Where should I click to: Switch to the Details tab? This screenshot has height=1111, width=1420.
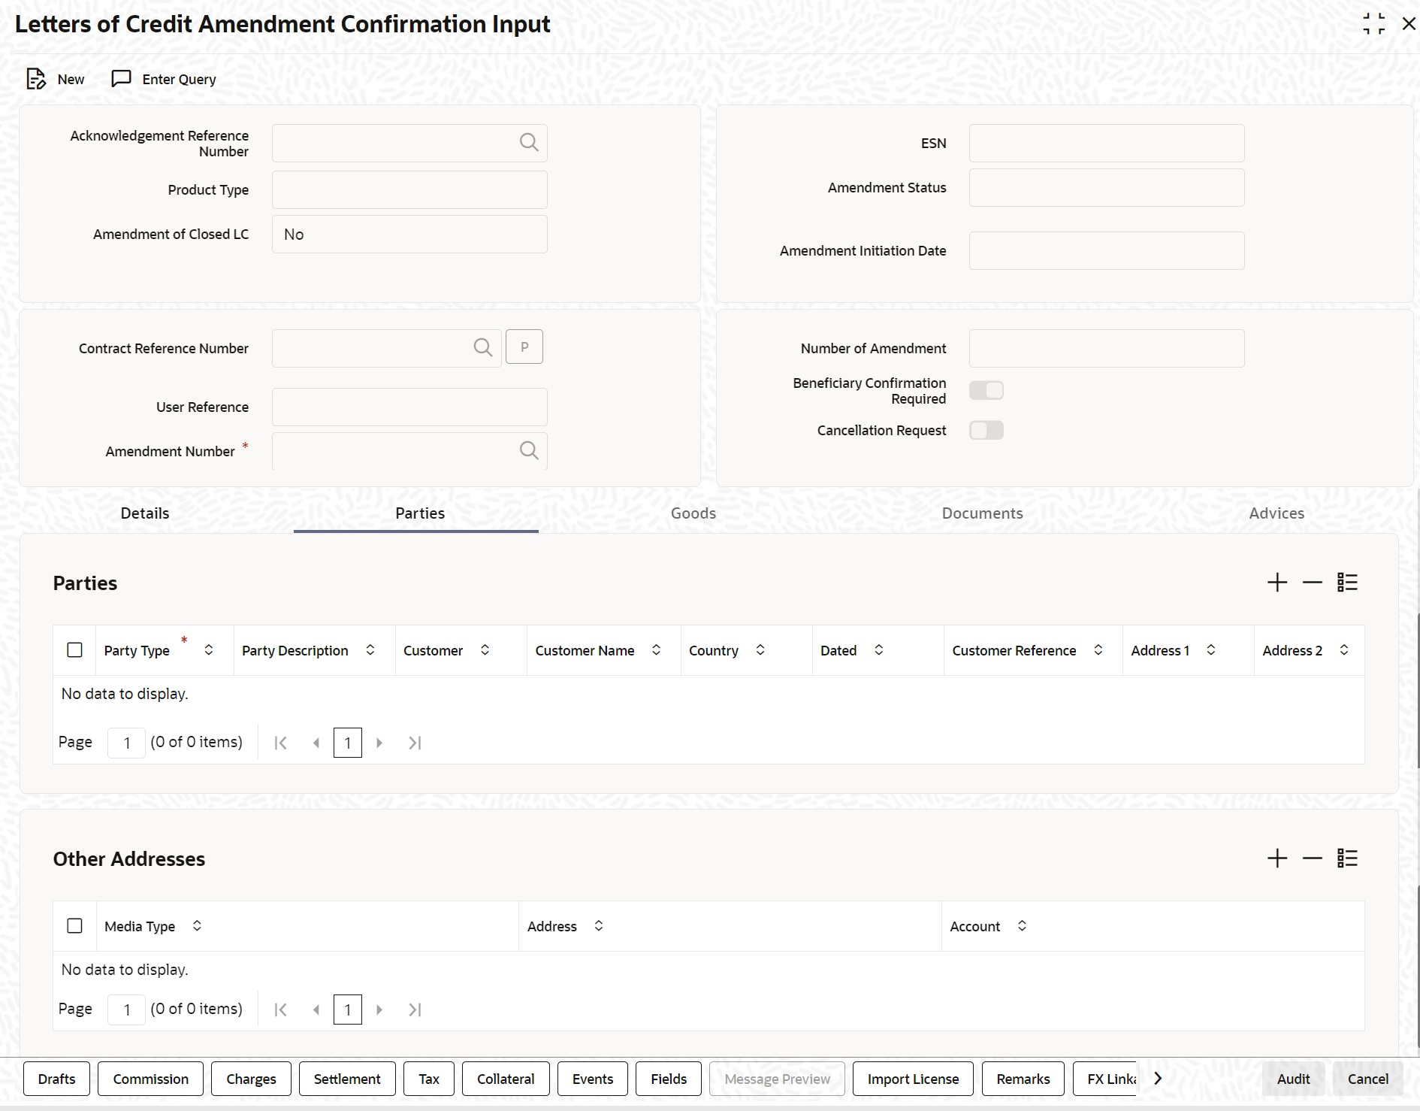[x=145, y=513]
